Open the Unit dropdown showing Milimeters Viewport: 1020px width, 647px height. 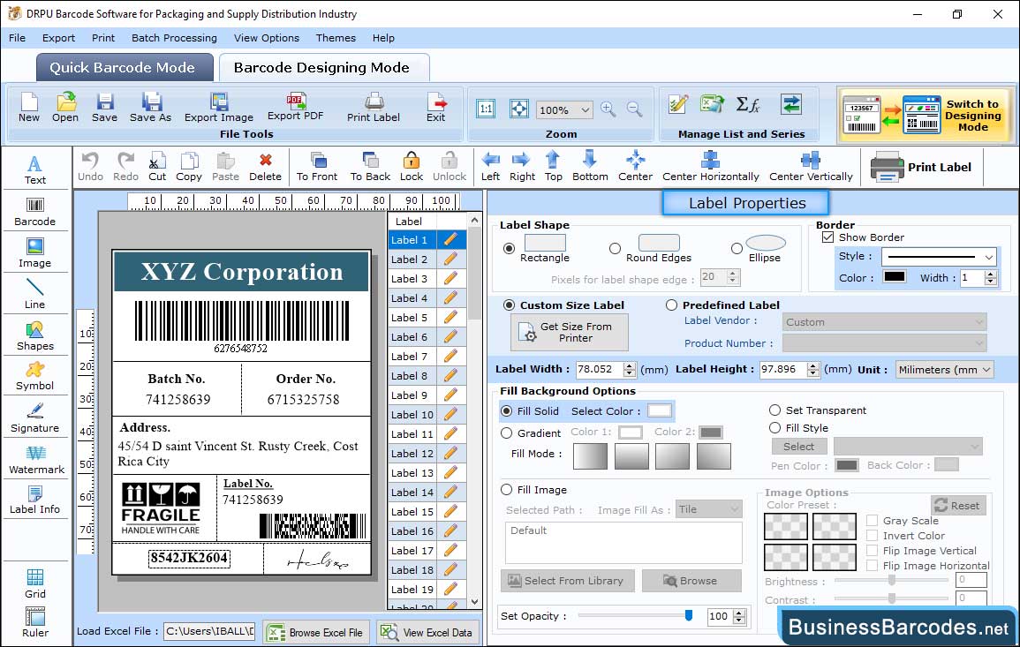pyautogui.click(x=944, y=369)
